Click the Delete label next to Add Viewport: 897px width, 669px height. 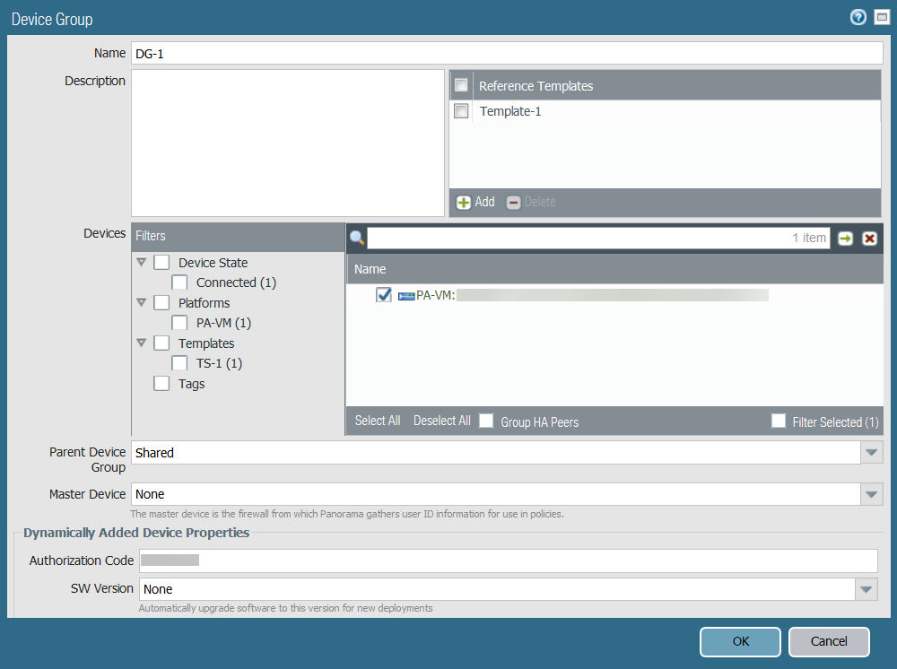coord(540,202)
